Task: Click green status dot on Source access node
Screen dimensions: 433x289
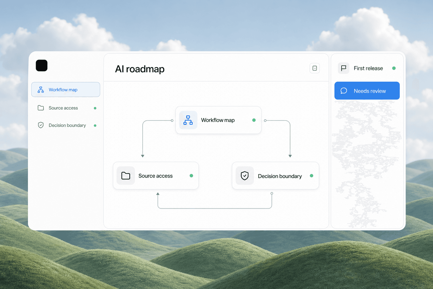Action: (191, 176)
